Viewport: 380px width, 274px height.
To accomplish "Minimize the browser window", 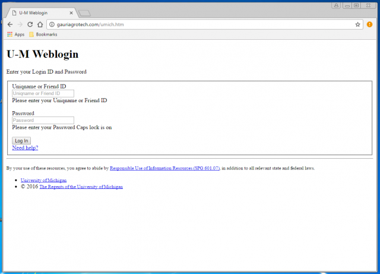I will coord(347,5).
